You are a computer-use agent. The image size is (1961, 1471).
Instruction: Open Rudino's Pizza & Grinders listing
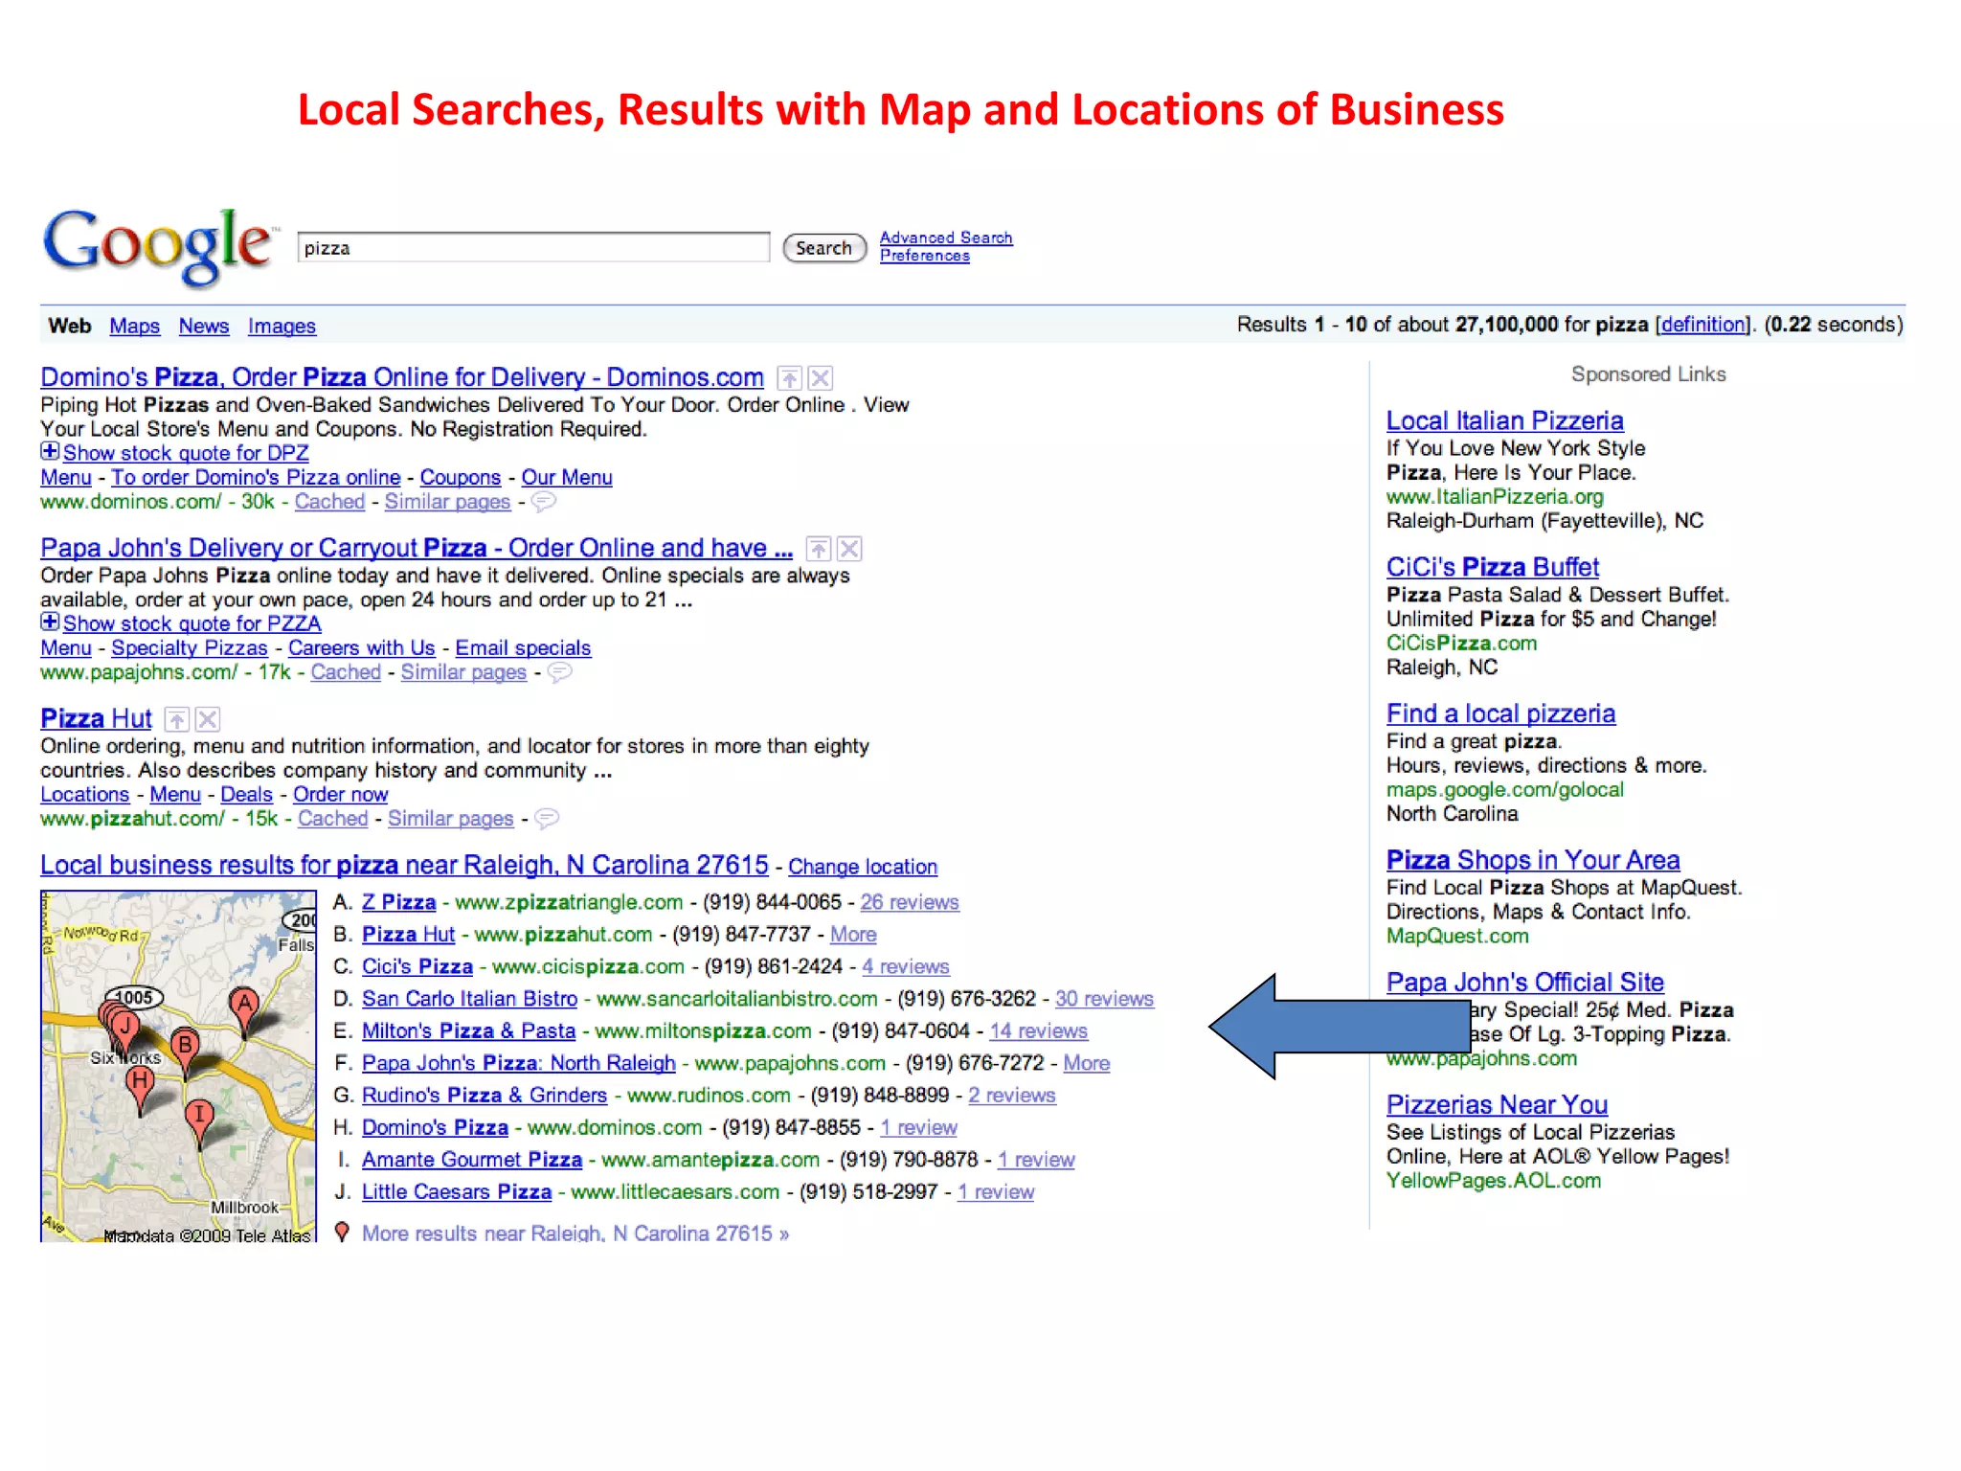(x=485, y=1096)
